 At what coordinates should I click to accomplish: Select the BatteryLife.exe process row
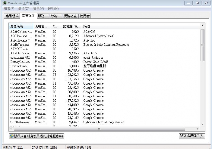[x=104, y=62]
